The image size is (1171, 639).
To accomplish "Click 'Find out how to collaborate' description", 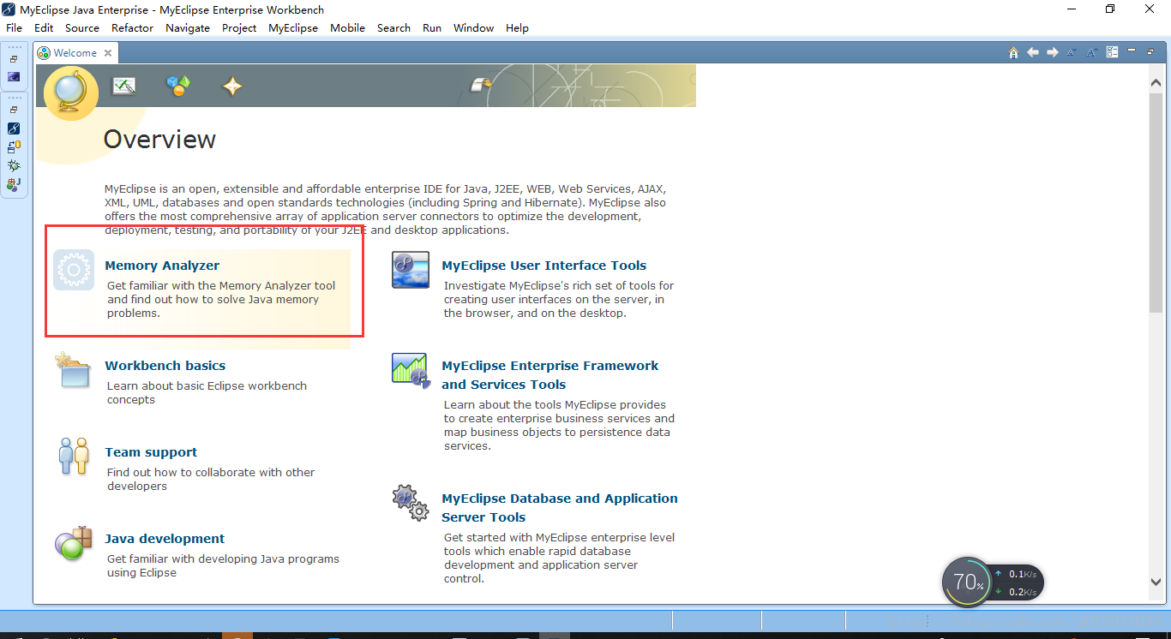I will coord(211,479).
